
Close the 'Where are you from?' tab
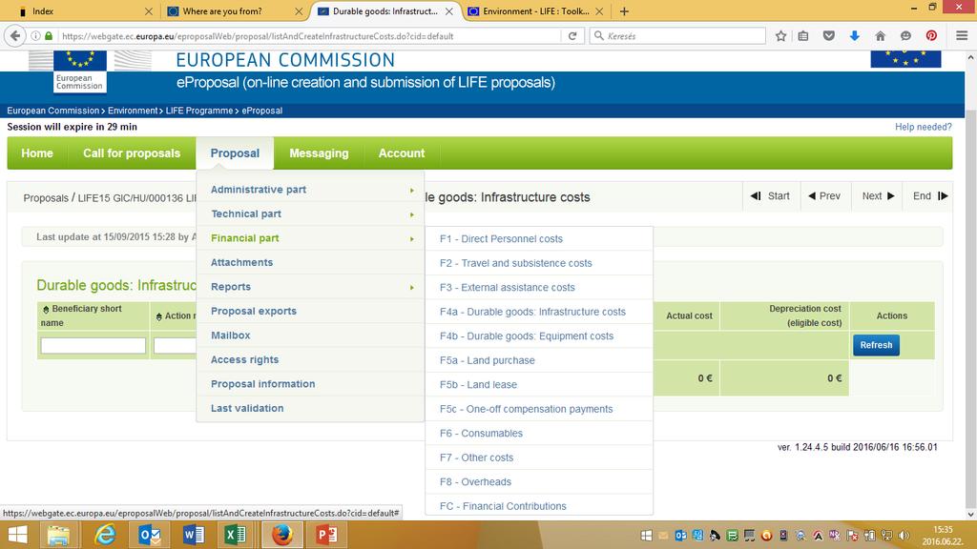pos(299,11)
